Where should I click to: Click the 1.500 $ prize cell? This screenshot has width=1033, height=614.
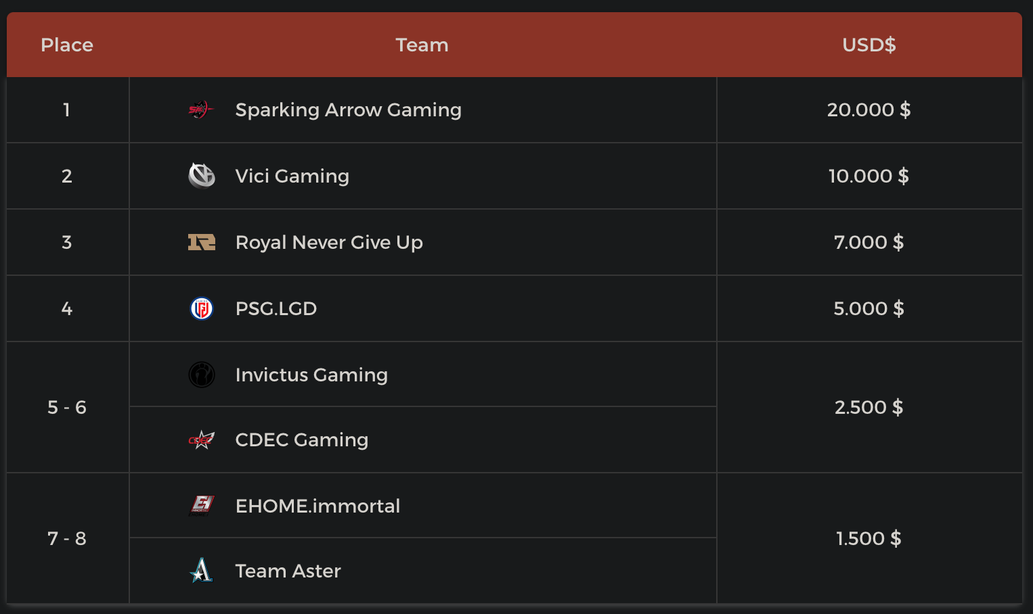pos(869,538)
